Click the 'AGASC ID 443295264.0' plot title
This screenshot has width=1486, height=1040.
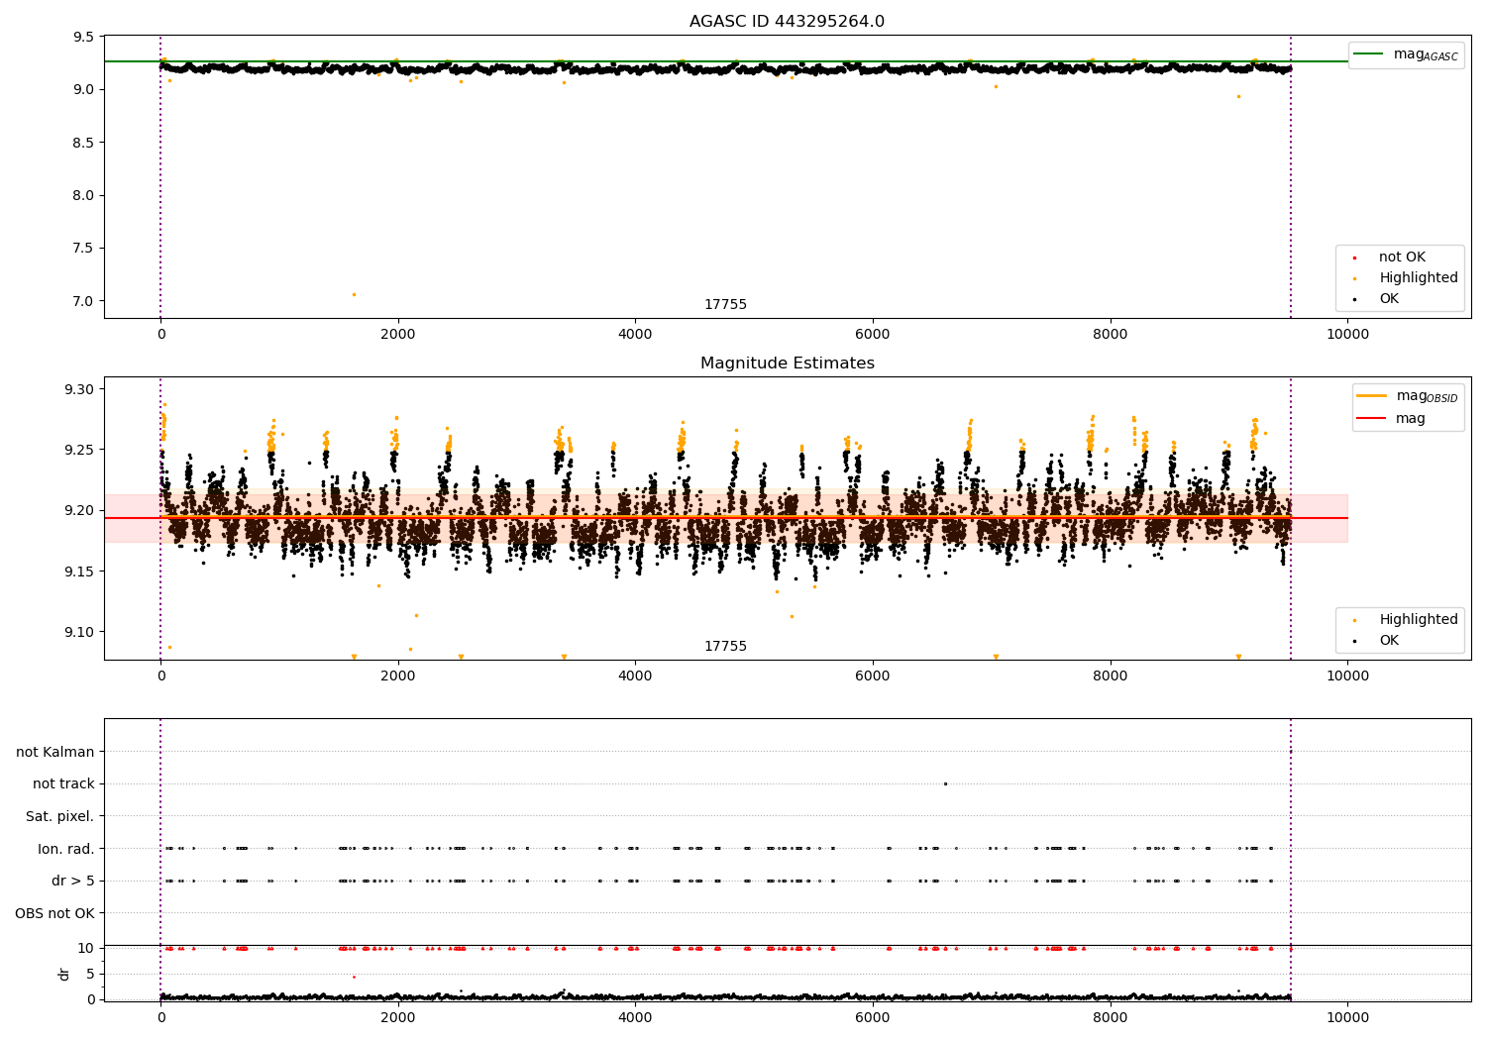pyautogui.click(x=787, y=22)
